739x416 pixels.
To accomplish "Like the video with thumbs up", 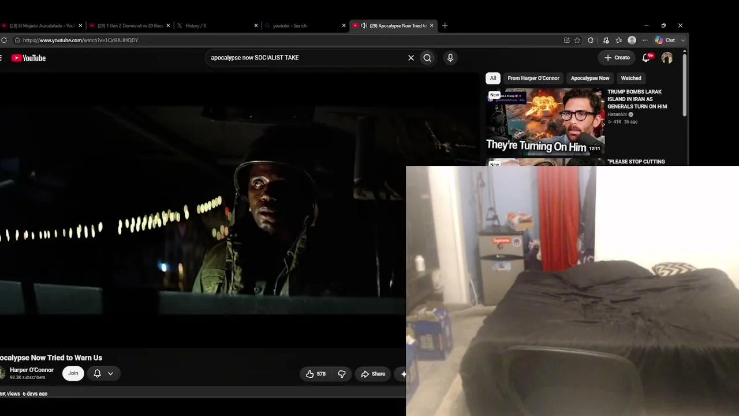I will (316, 374).
